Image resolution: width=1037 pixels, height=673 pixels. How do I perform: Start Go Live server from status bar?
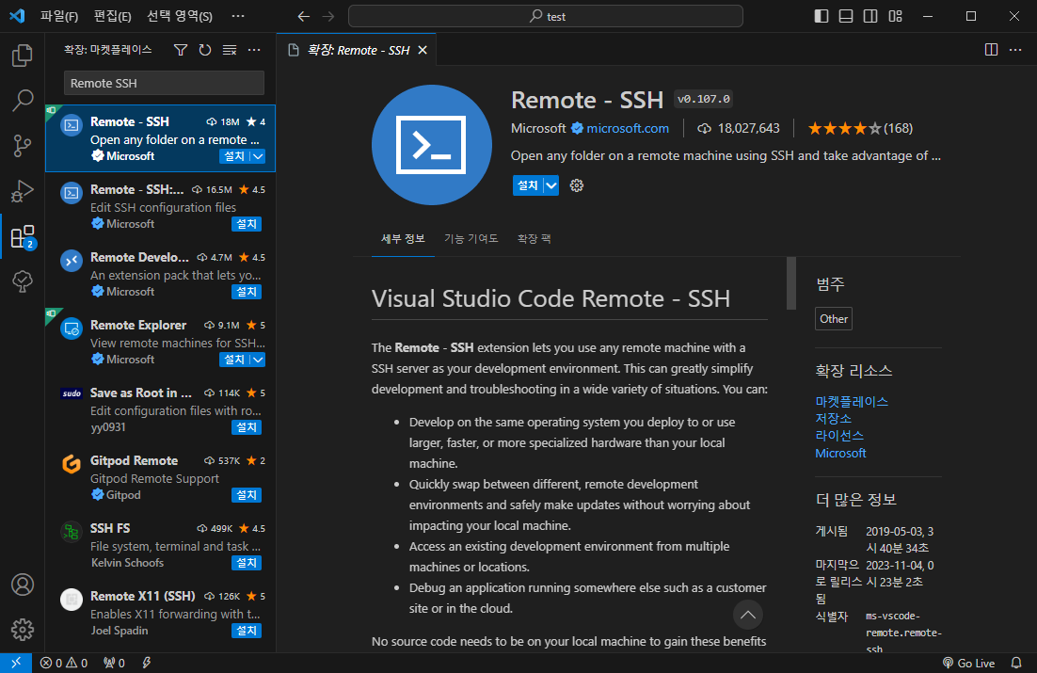tap(969, 663)
